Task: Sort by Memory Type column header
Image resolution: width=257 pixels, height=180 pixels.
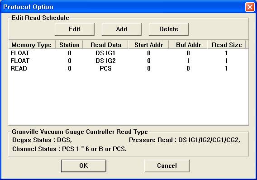Action: point(32,45)
